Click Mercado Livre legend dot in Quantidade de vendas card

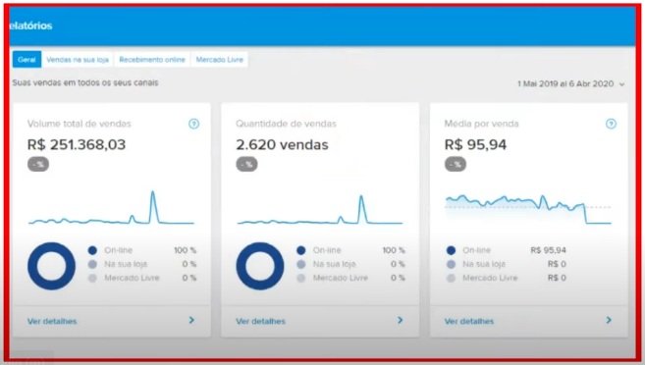click(301, 279)
